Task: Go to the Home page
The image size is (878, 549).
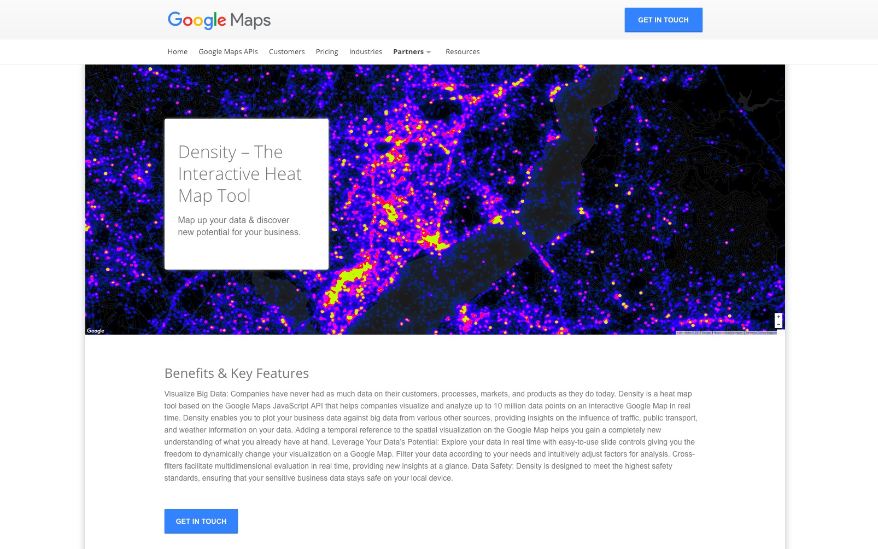Action: 177,51
